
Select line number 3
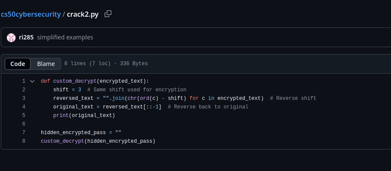point(24,99)
